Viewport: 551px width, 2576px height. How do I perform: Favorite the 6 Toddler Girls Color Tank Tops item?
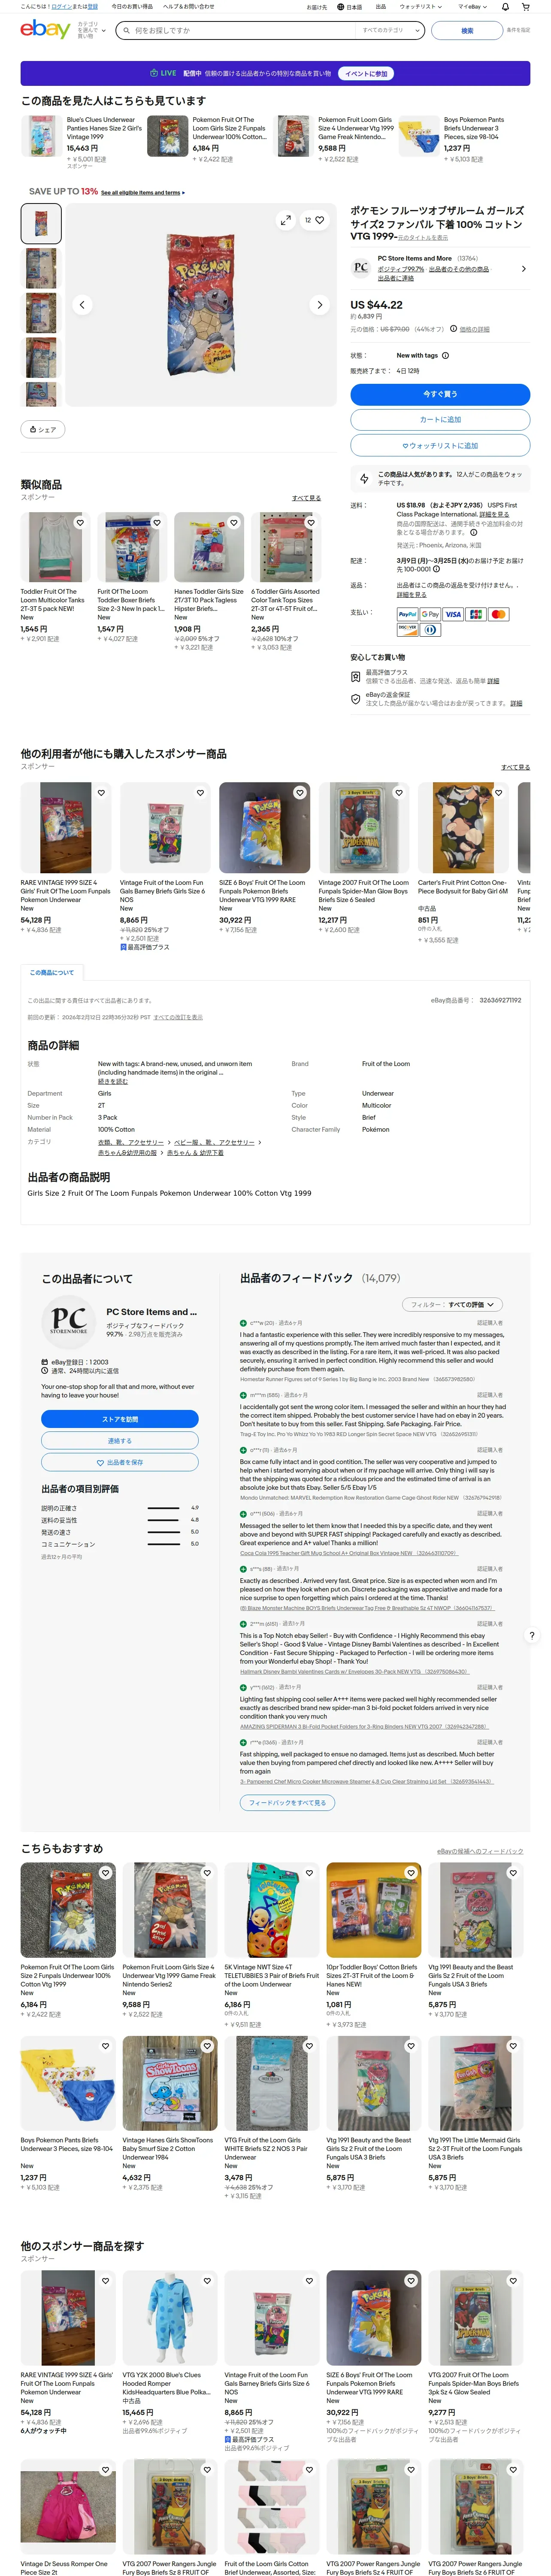[x=311, y=523]
